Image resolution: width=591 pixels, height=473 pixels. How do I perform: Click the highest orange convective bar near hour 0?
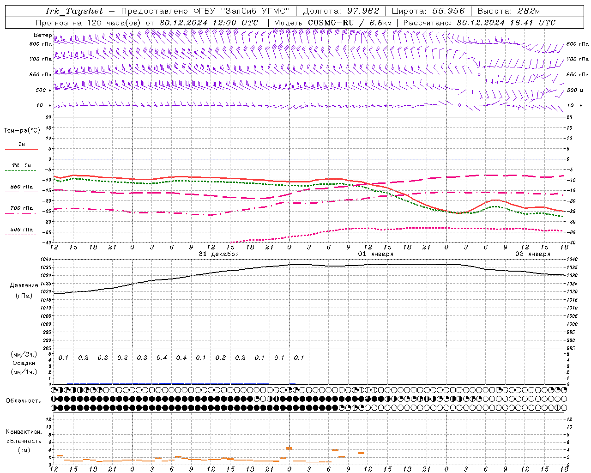tap(289, 448)
